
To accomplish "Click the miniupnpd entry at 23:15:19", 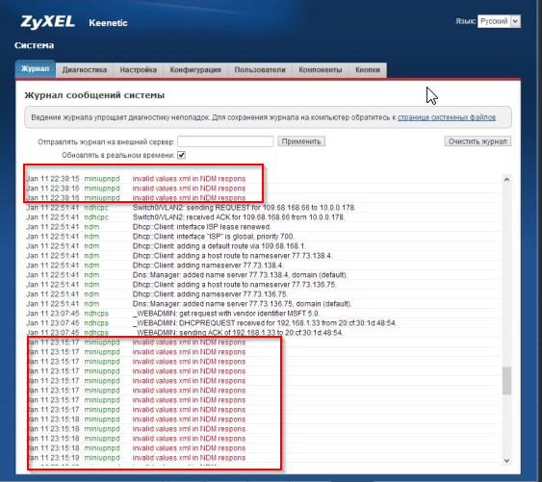I will [x=263, y=458].
